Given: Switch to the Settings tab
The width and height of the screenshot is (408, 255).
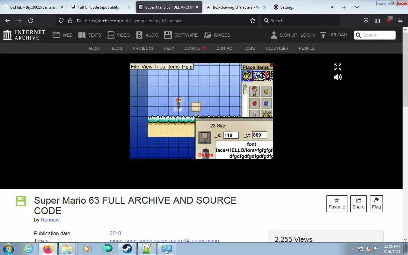Looking at the screenshot, I should [x=303, y=7].
